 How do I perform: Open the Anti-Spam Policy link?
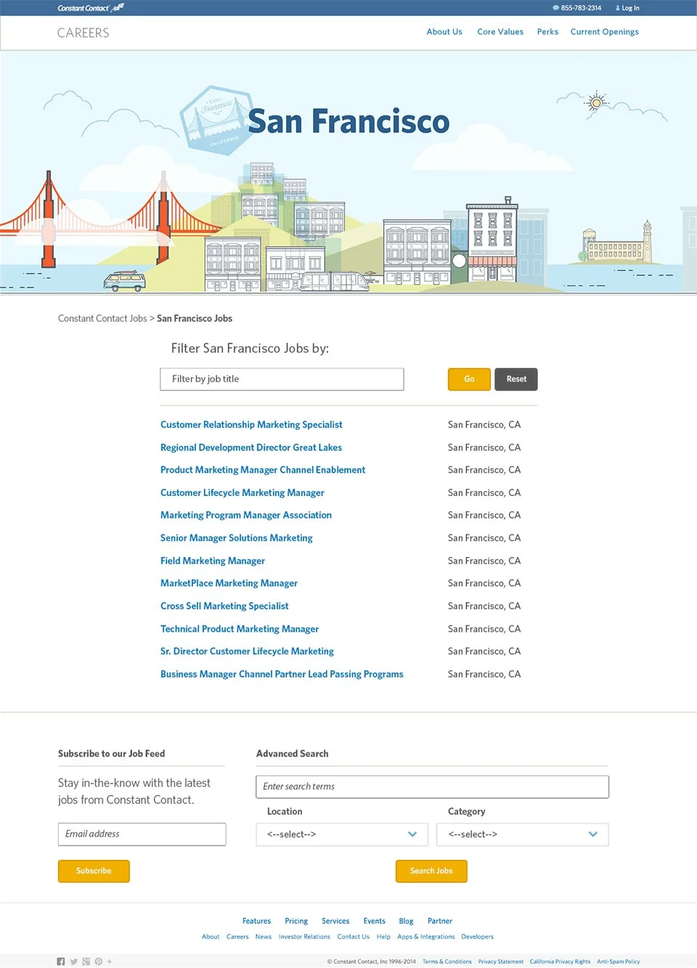click(x=619, y=961)
